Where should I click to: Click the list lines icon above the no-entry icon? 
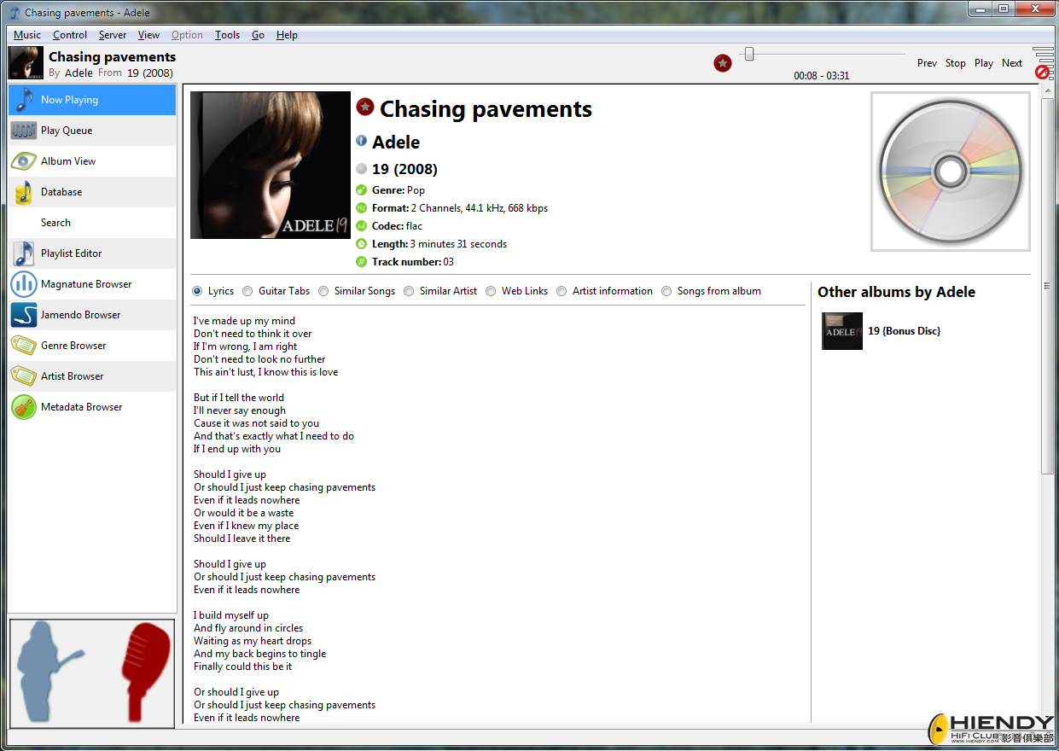pos(1043,54)
